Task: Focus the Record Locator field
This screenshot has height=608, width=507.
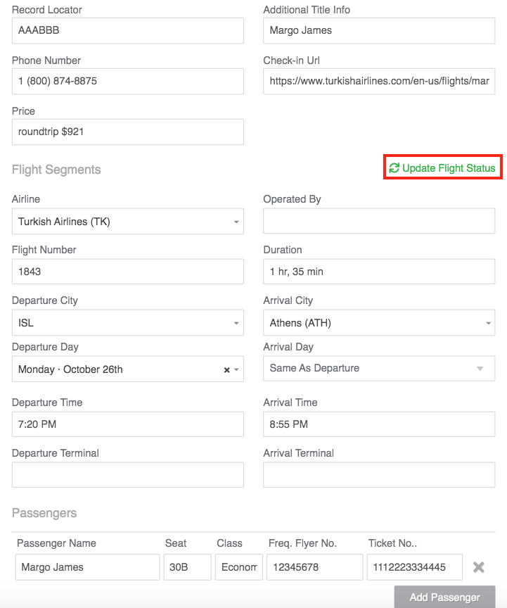Action: tap(128, 31)
